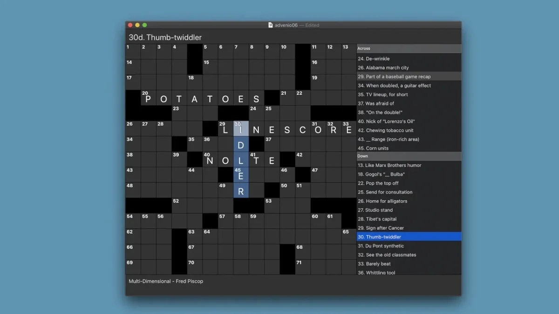
Task: Click the "P" cell starting POTATOES
Action: 149,99
